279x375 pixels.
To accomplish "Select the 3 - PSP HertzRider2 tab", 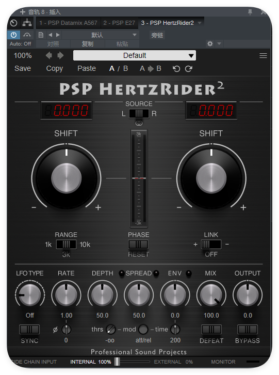I will tap(168, 23).
